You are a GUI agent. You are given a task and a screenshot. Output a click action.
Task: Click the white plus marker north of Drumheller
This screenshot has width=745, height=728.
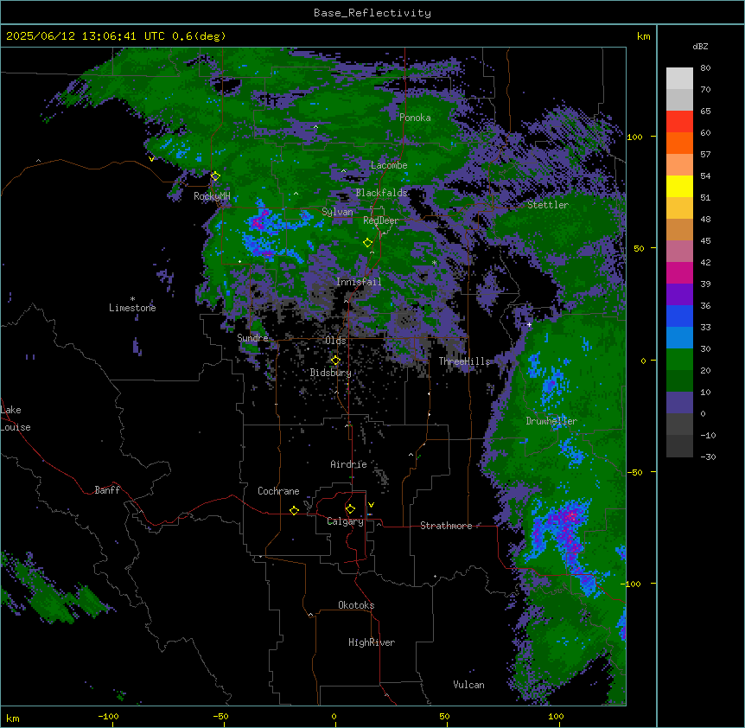pyautogui.click(x=529, y=324)
